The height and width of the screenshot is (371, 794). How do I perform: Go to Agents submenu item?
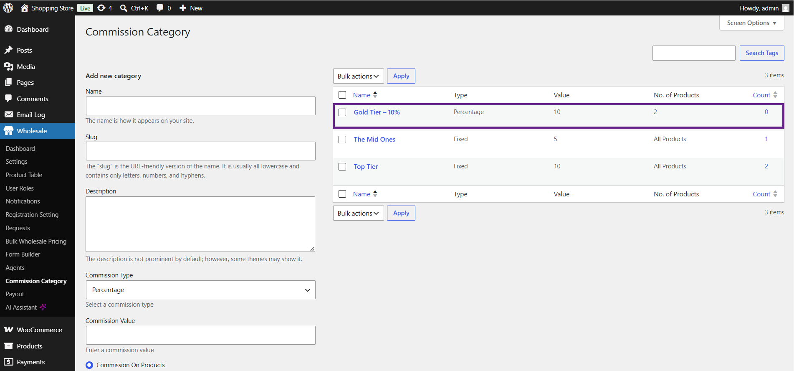click(x=15, y=268)
